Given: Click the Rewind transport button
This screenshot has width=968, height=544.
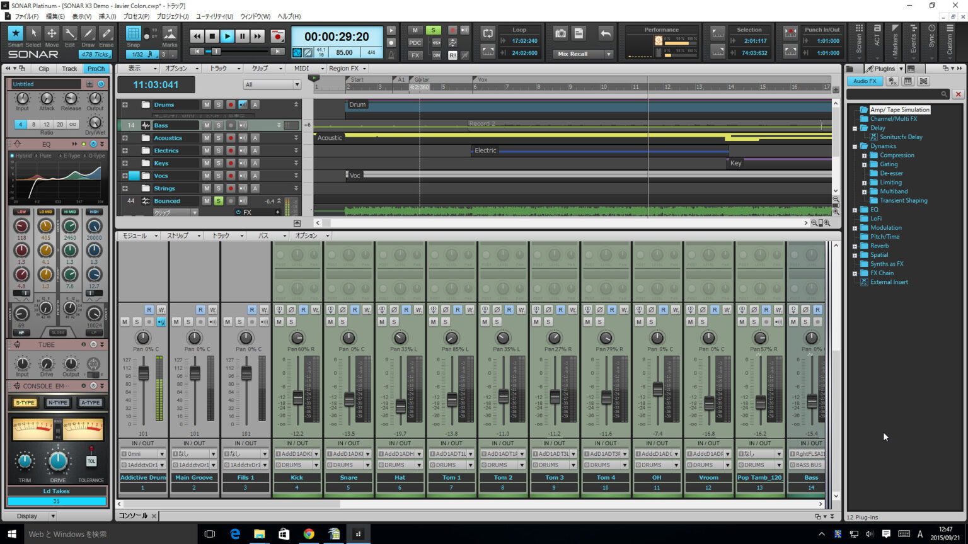Looking at the screenshot, I should [x=197, y=37].
